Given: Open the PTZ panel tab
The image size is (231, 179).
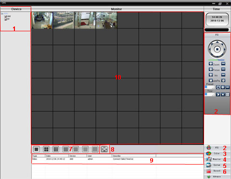Looking at the screenshot, I should click(217, 148).
